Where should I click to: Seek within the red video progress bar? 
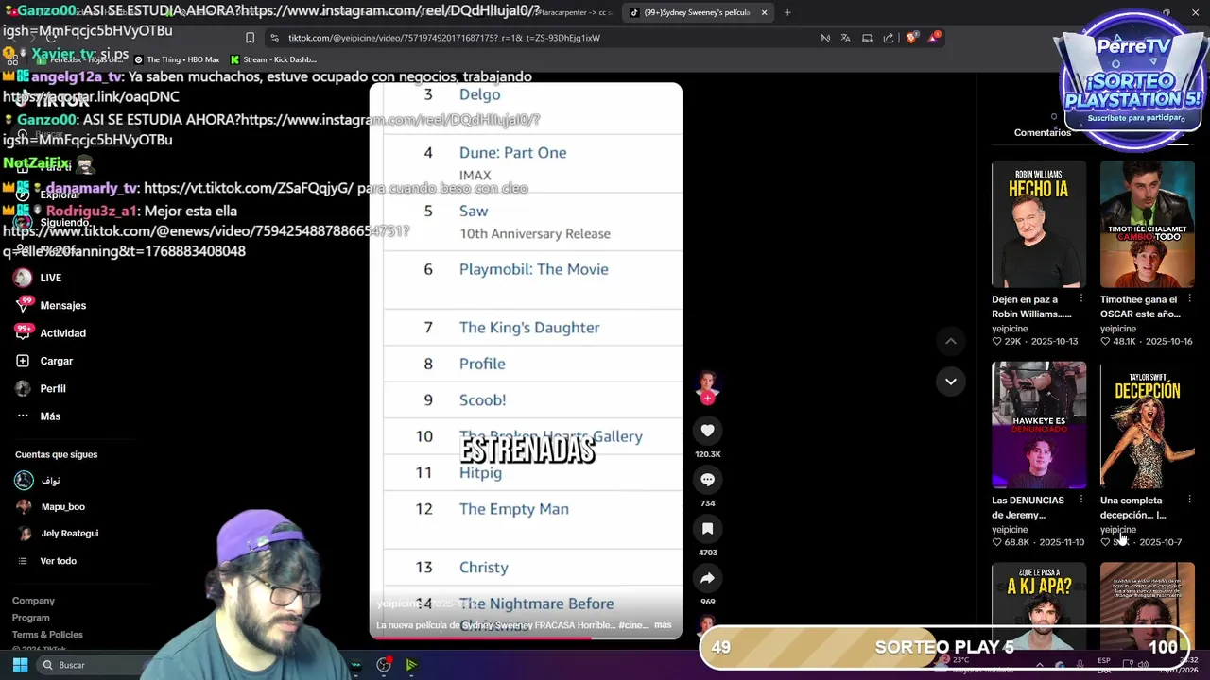(526, 637)
